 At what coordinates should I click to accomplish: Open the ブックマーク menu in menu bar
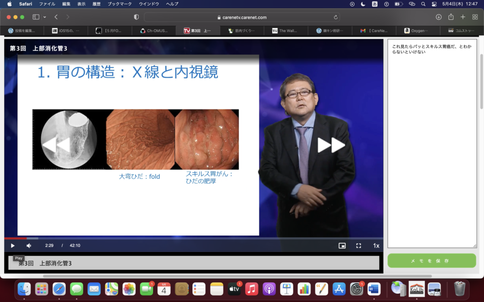120,4
